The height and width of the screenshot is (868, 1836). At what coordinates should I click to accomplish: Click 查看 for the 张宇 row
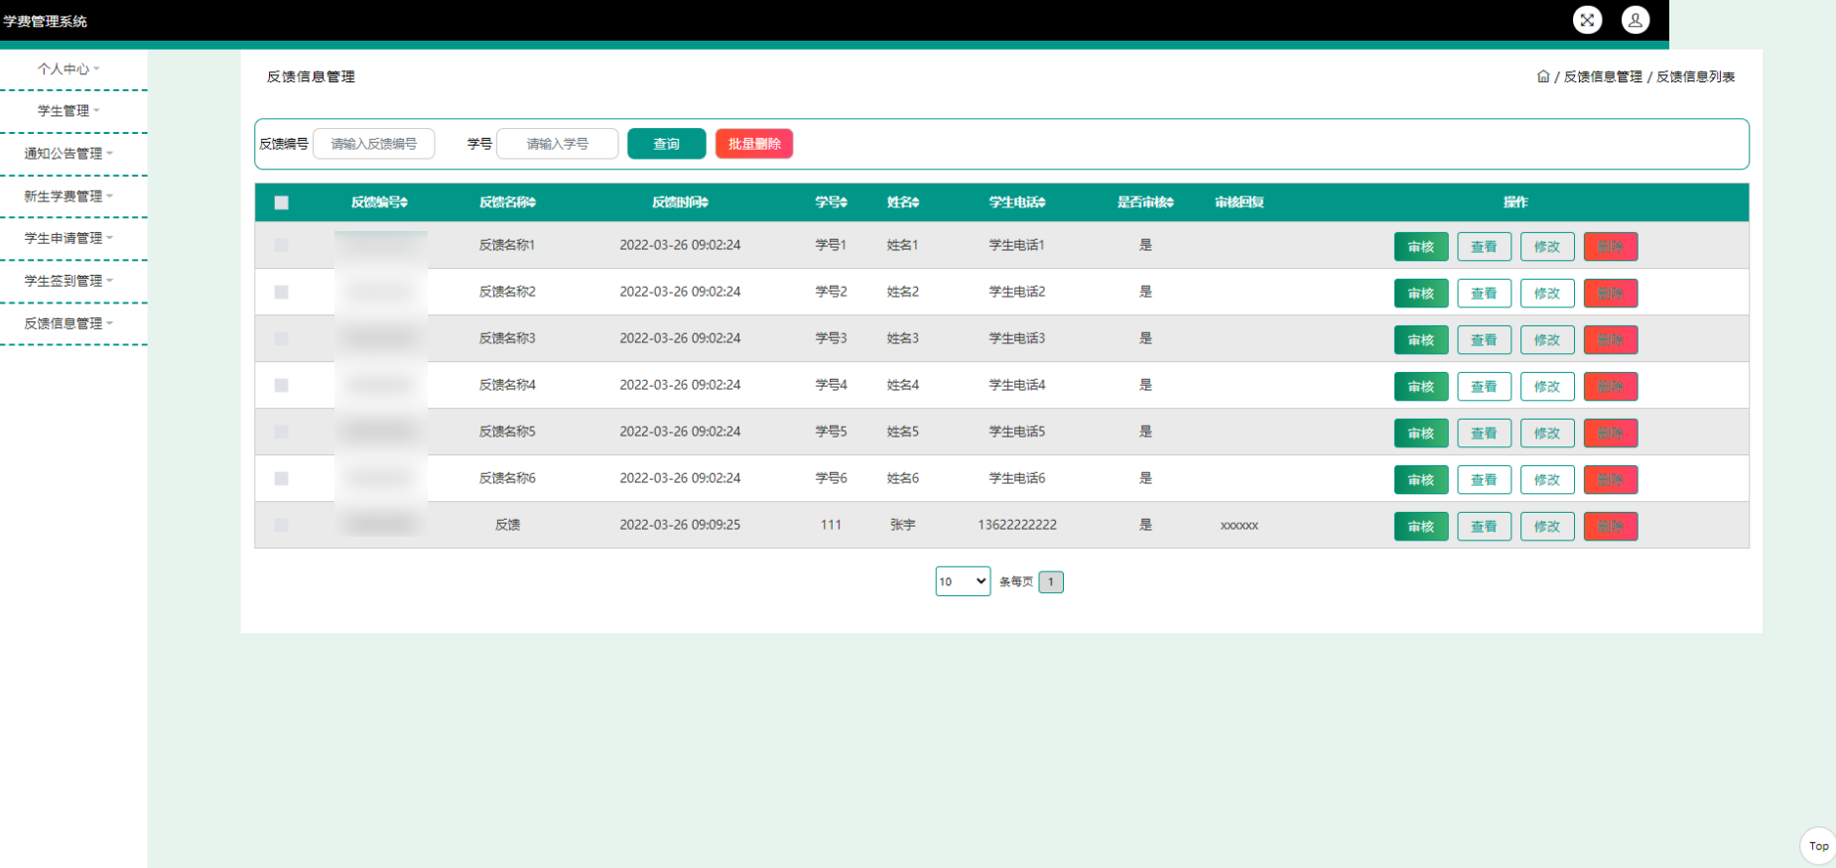click(1484, 527)
